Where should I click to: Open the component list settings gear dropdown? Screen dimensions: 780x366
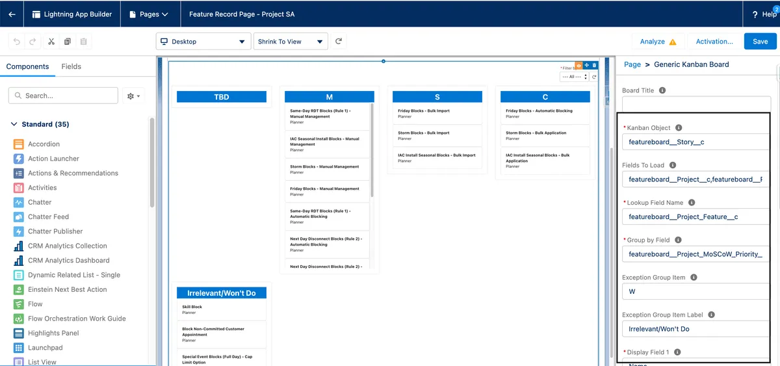click(134, 96)
